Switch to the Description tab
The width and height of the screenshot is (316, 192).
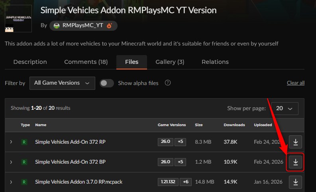click(30, 62)
